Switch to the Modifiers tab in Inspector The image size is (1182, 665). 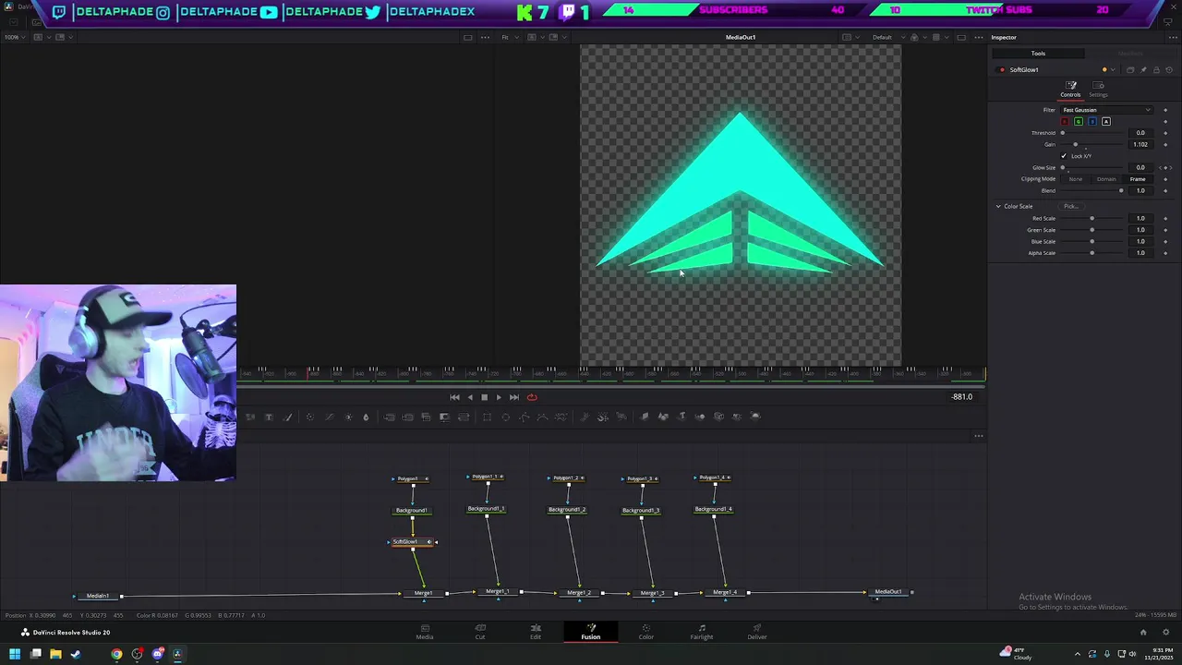pos(1129,54)
